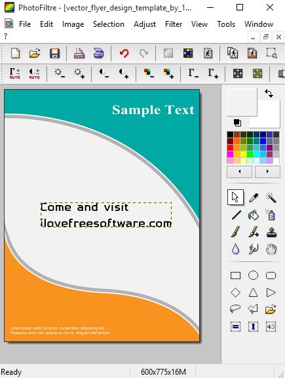Redo the last undone action
The width and height of the screenshot is (285, 378).
(x=143, y=53)
